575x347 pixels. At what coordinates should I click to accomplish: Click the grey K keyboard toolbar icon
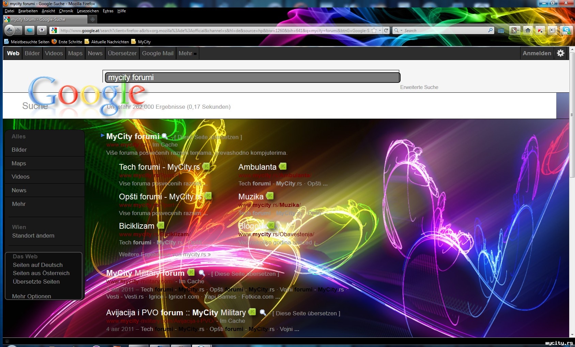point(553,30)
